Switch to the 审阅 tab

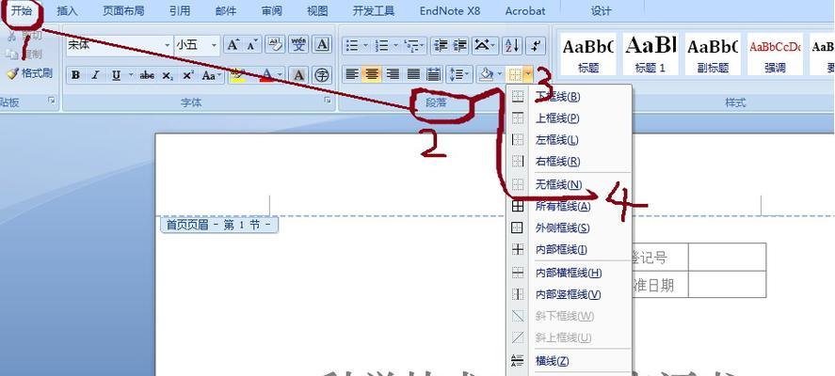272,10
